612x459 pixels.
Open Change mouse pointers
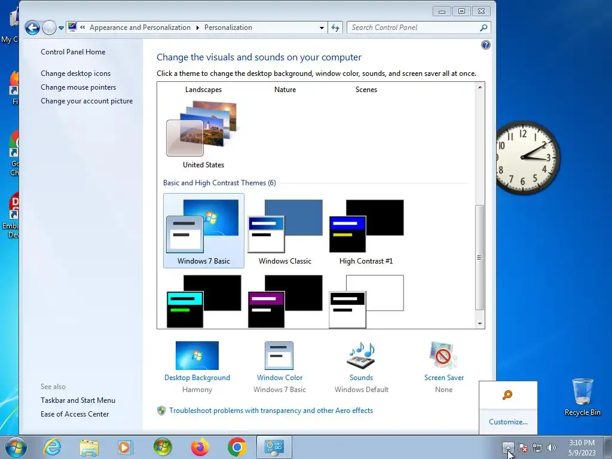pos(78,87)
